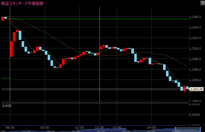Click the 1,252.0 price axis label
The width and height of the screenshot is (205, 132).
click(195, 38)
